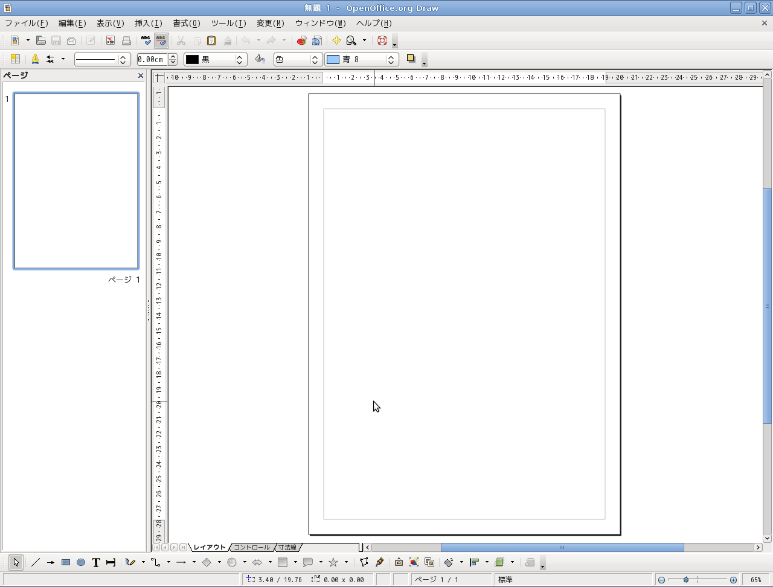This screenshot has height=587, width=773.
Task: Switch to the コントロール layer tab
Action: (252, 547)
